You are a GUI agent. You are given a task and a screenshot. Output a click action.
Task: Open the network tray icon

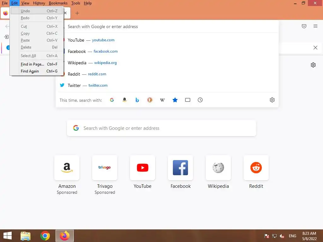(274, 236)
